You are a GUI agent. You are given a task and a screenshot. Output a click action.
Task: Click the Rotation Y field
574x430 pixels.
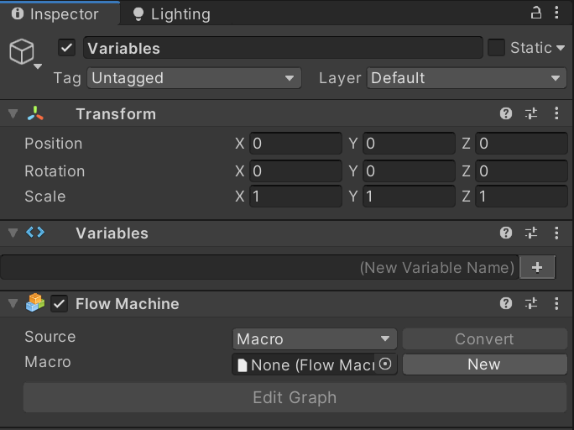click(409, 171)
